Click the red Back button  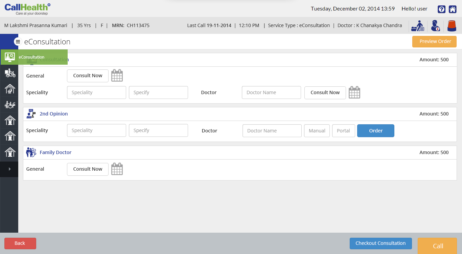[20, 243]
